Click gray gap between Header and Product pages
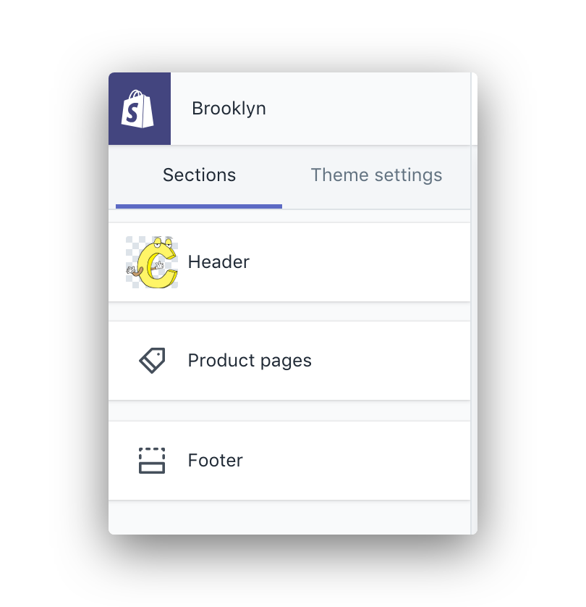This screenshot has width=586, height=607. coord(289,311)
